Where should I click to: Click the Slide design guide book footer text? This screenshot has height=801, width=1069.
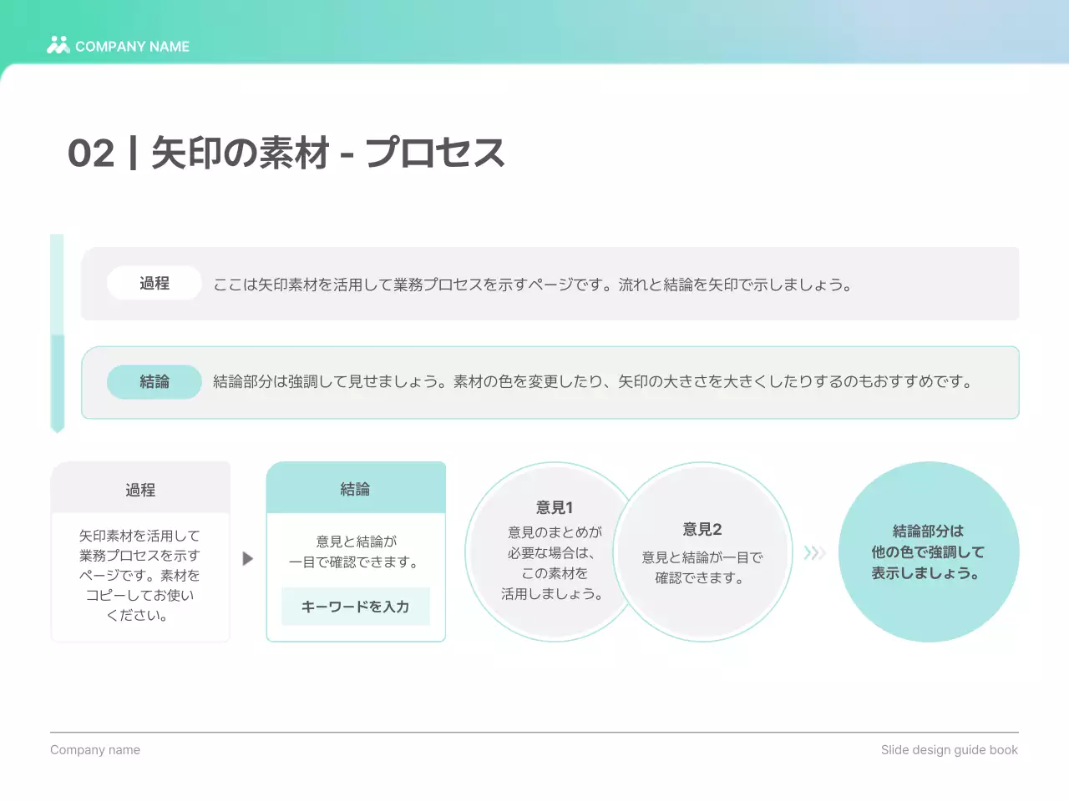pos(949,750)
